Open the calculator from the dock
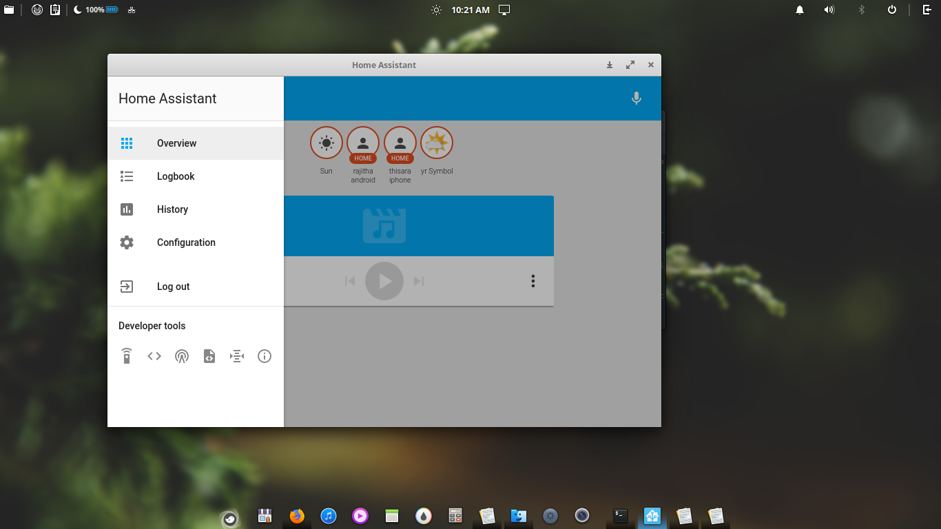 click(x=455, y=515)
